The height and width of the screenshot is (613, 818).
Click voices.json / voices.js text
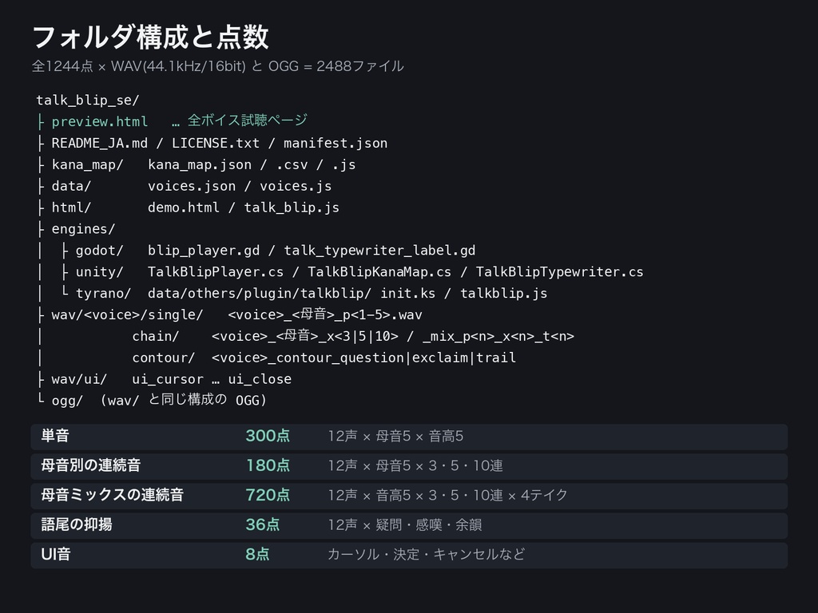point(240,186)
